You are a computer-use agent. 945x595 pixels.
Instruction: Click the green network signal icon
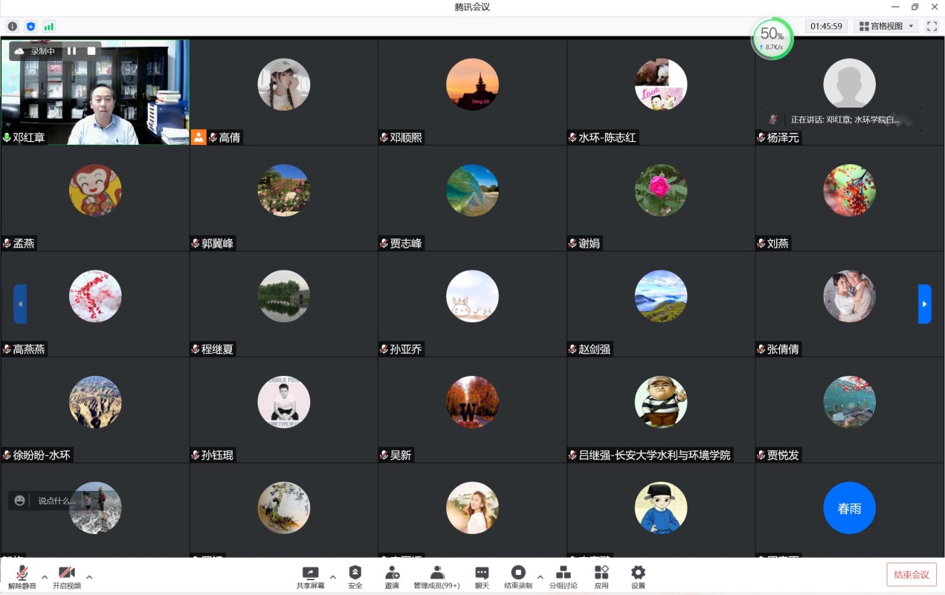click(49, 26)
